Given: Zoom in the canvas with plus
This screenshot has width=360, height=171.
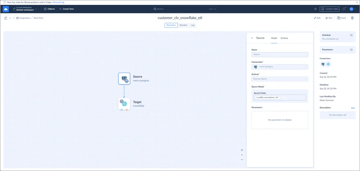Looking at the screenshot, I should pyautogui.click(x=242, y=150).
